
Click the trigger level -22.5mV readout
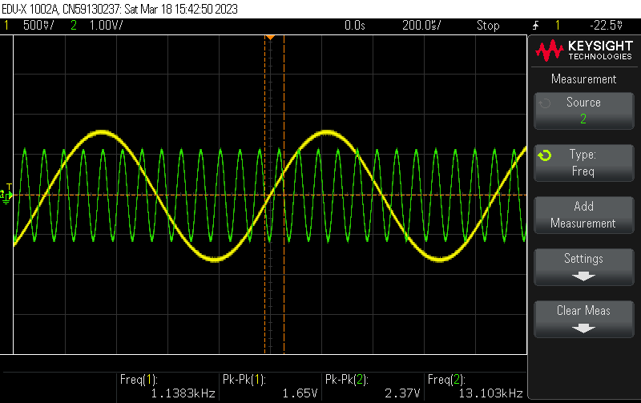coord(606,26)
